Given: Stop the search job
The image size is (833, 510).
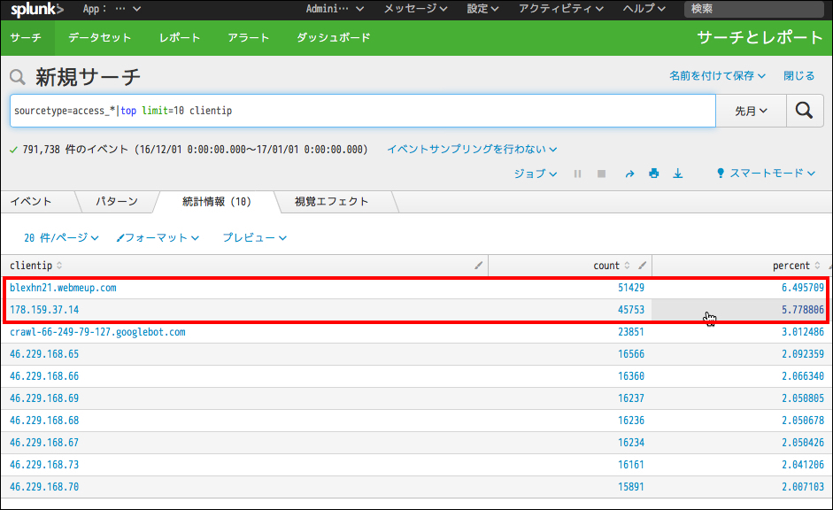Looking at the screenshot, I should (602, 174).
